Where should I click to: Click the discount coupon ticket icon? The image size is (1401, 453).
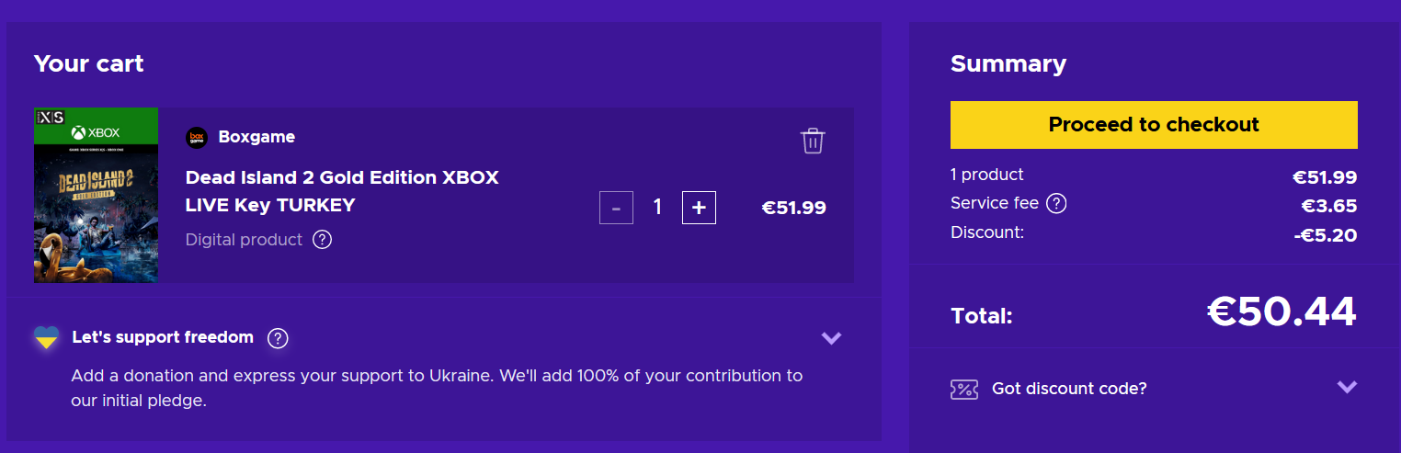pyautogui.click(x=964, y=389)
